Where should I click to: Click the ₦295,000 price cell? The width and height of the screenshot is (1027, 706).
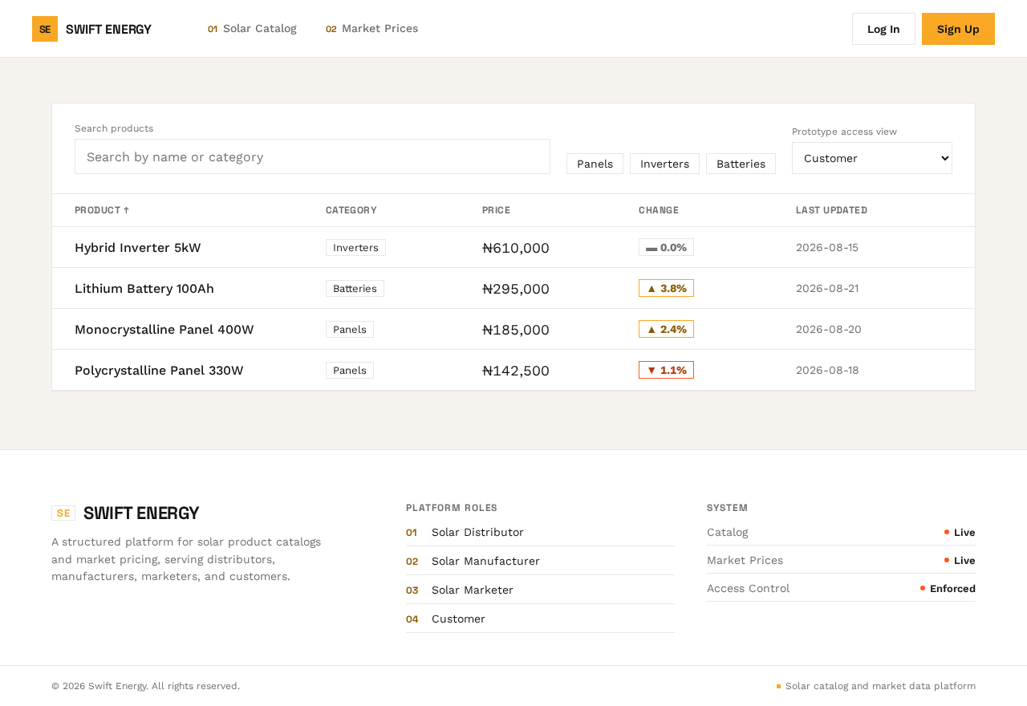coord(516,289)
